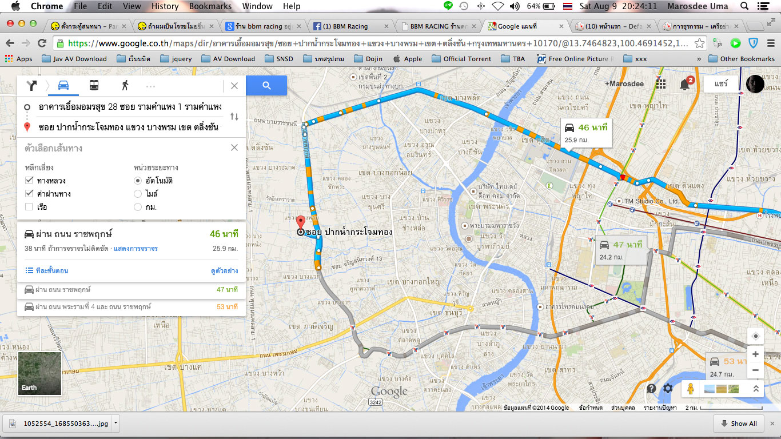Open the +Marosdee Google+ link

[624, 84]
